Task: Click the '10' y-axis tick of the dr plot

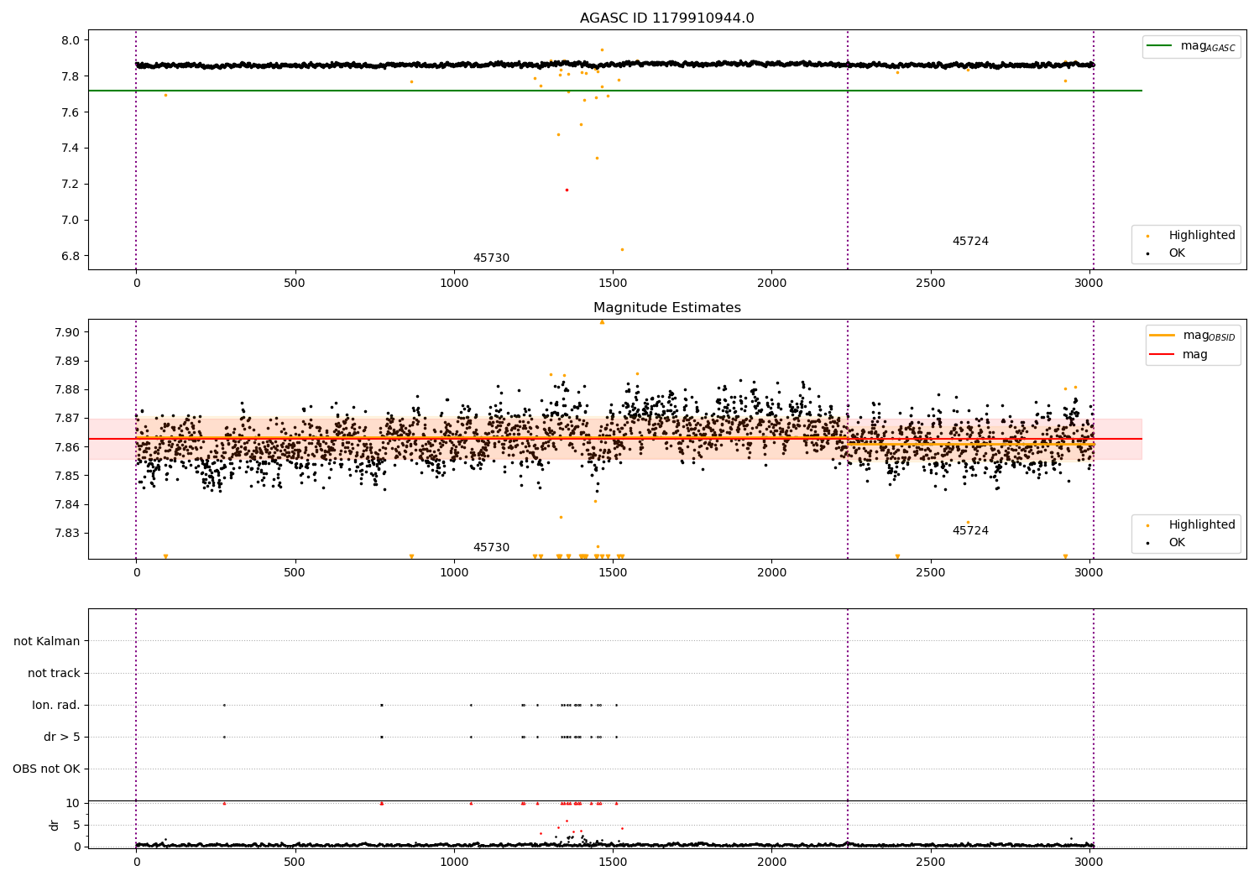Action: coord(73,803)
